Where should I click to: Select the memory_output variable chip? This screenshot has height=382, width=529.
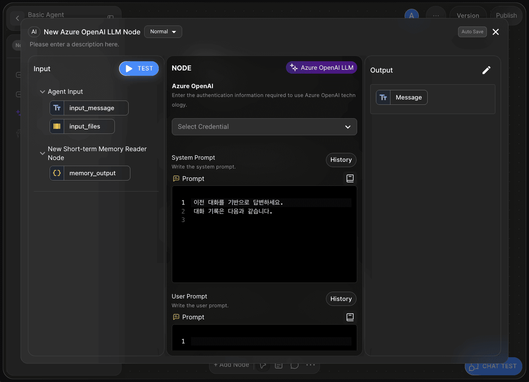point(90,173)
